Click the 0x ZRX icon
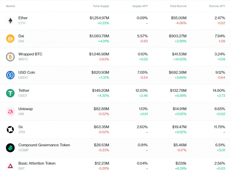 click(x=10, y=130)
